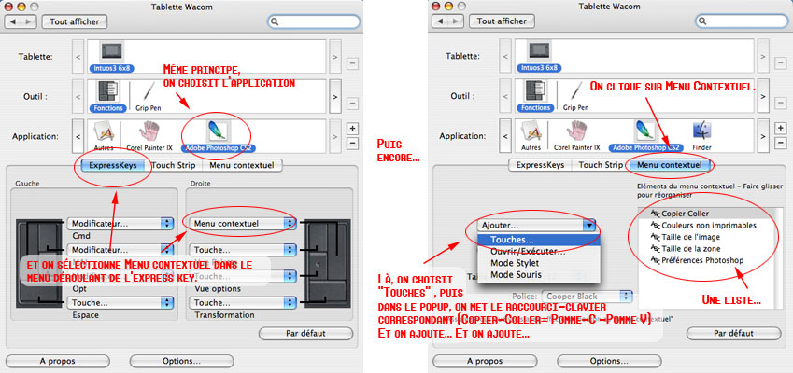
Task: Click minus button beside Tablette, left window
Action: pyautogui.click(x=352, y=63)
